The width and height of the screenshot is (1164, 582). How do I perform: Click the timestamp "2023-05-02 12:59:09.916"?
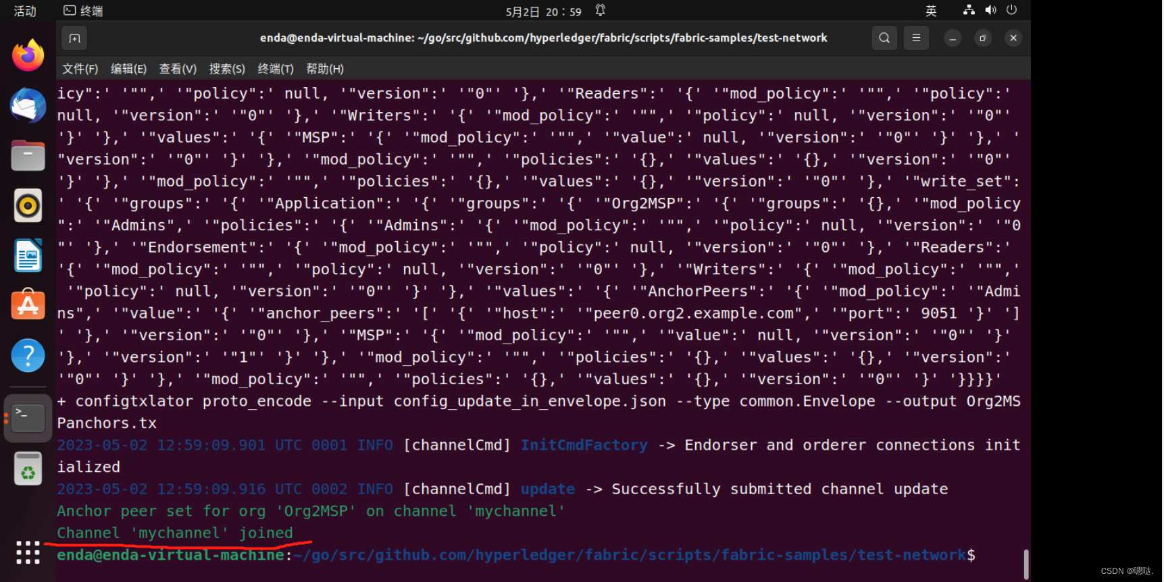coord(161,489)
